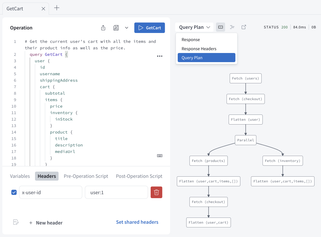This screenshot has height=237, width=321.
Task: Open operation editor ellipsis menu
Action: (160, 56)
